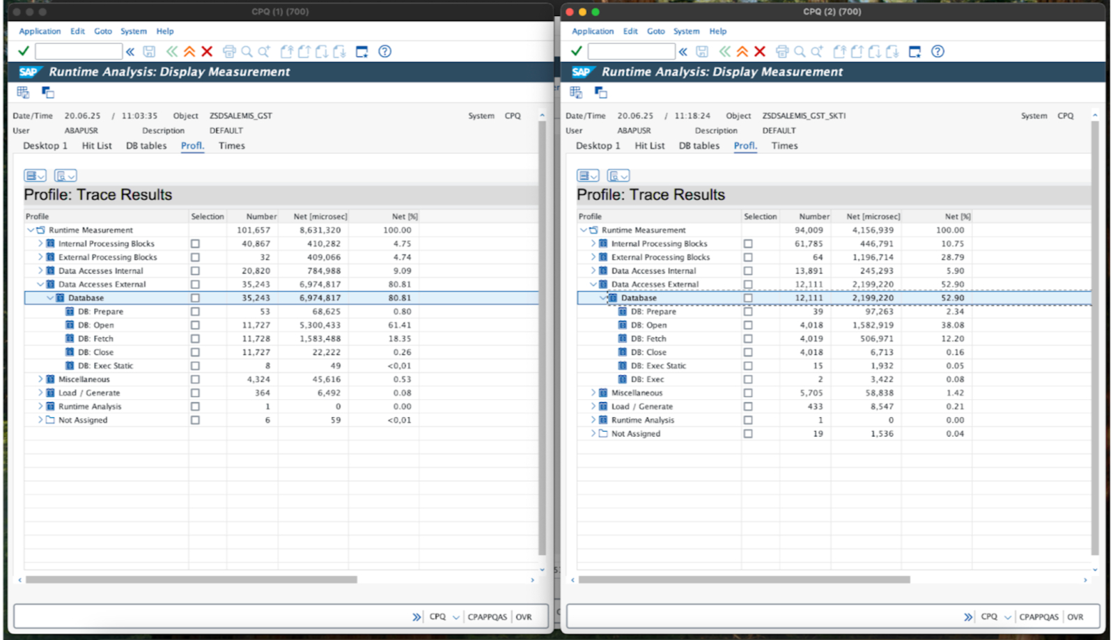Screen dimensions: 1113x640
Task: Click Print icon in CPQ (1) toolbar
Action: 229,52
